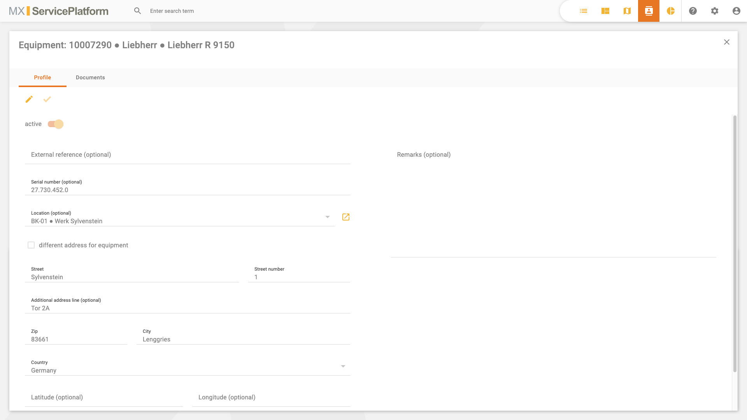Click the pencil edit icon

29,100
